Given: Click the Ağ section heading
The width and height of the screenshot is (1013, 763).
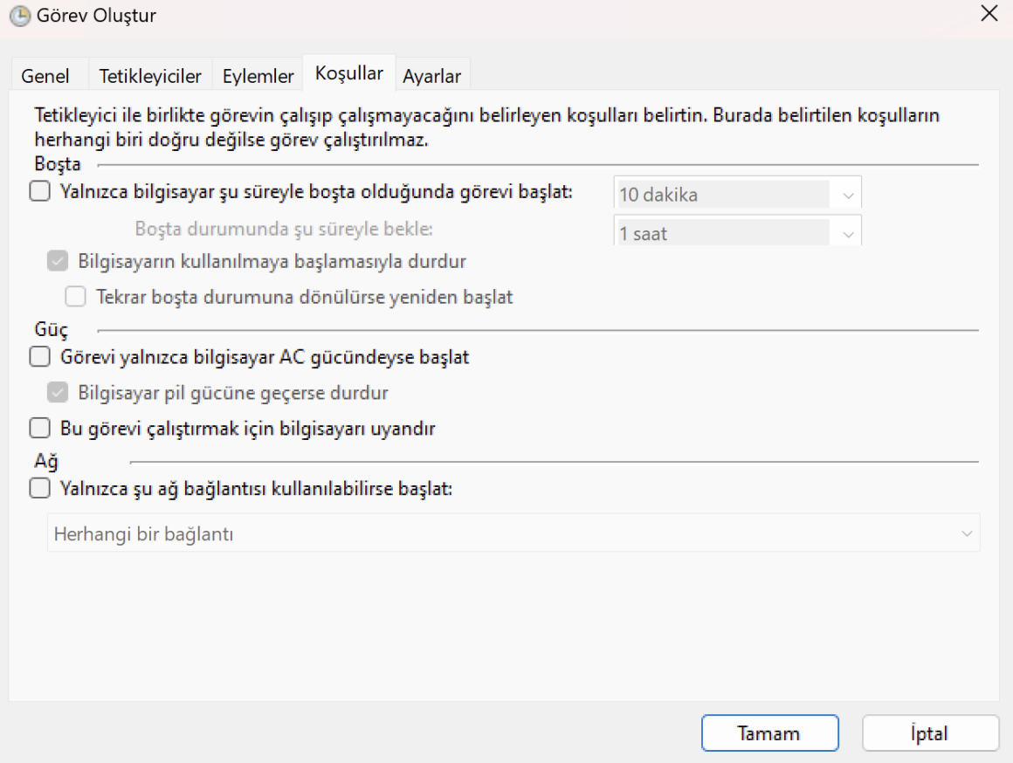Looking at the screenshot, I should pos(46,461).
